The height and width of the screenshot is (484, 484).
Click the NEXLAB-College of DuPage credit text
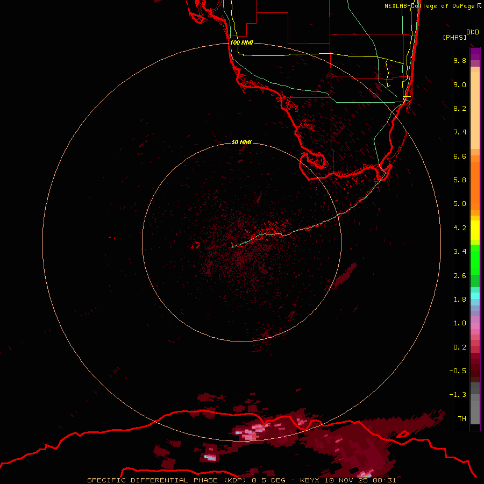(x=432, y=6)
